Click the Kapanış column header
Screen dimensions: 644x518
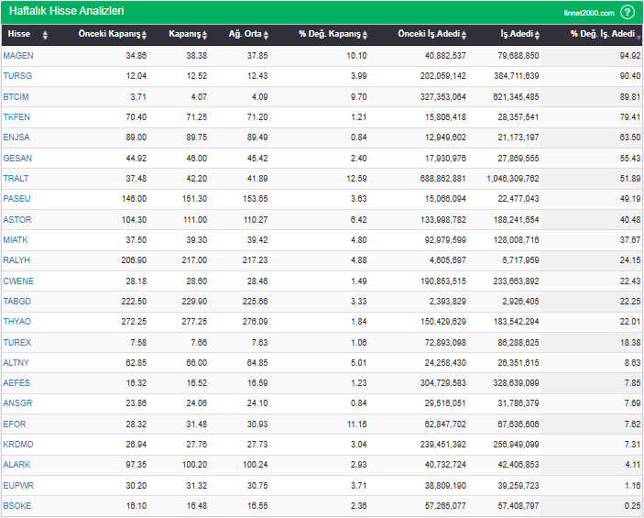point(184,35)
